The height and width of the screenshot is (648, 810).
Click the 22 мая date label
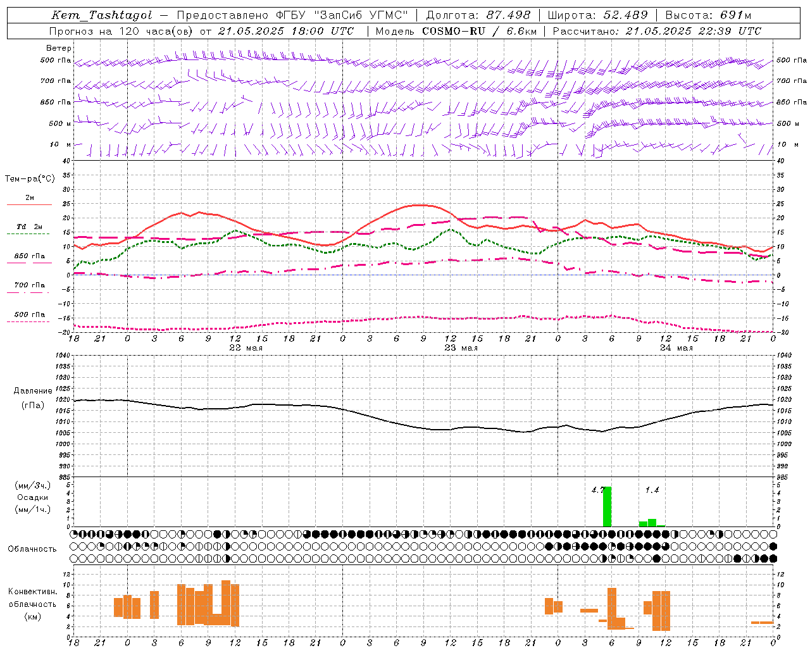pos(246,348)
